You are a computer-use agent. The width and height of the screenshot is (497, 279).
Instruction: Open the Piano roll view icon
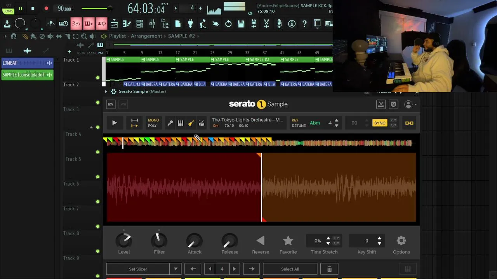127,24
